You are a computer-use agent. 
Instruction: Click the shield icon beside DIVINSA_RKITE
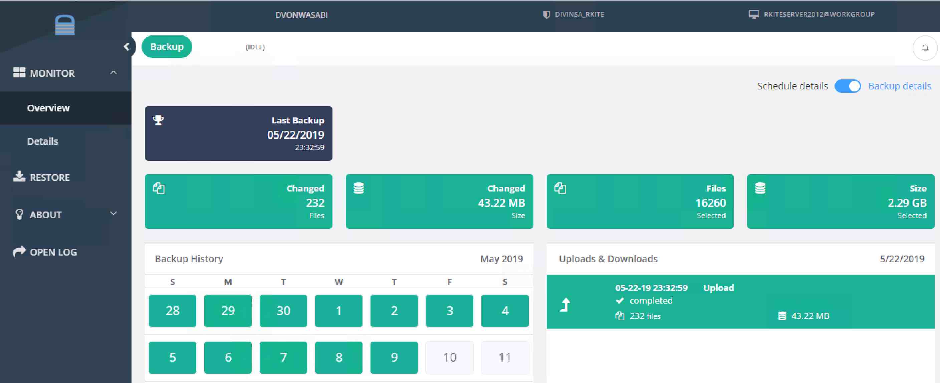tap(546, 15)
